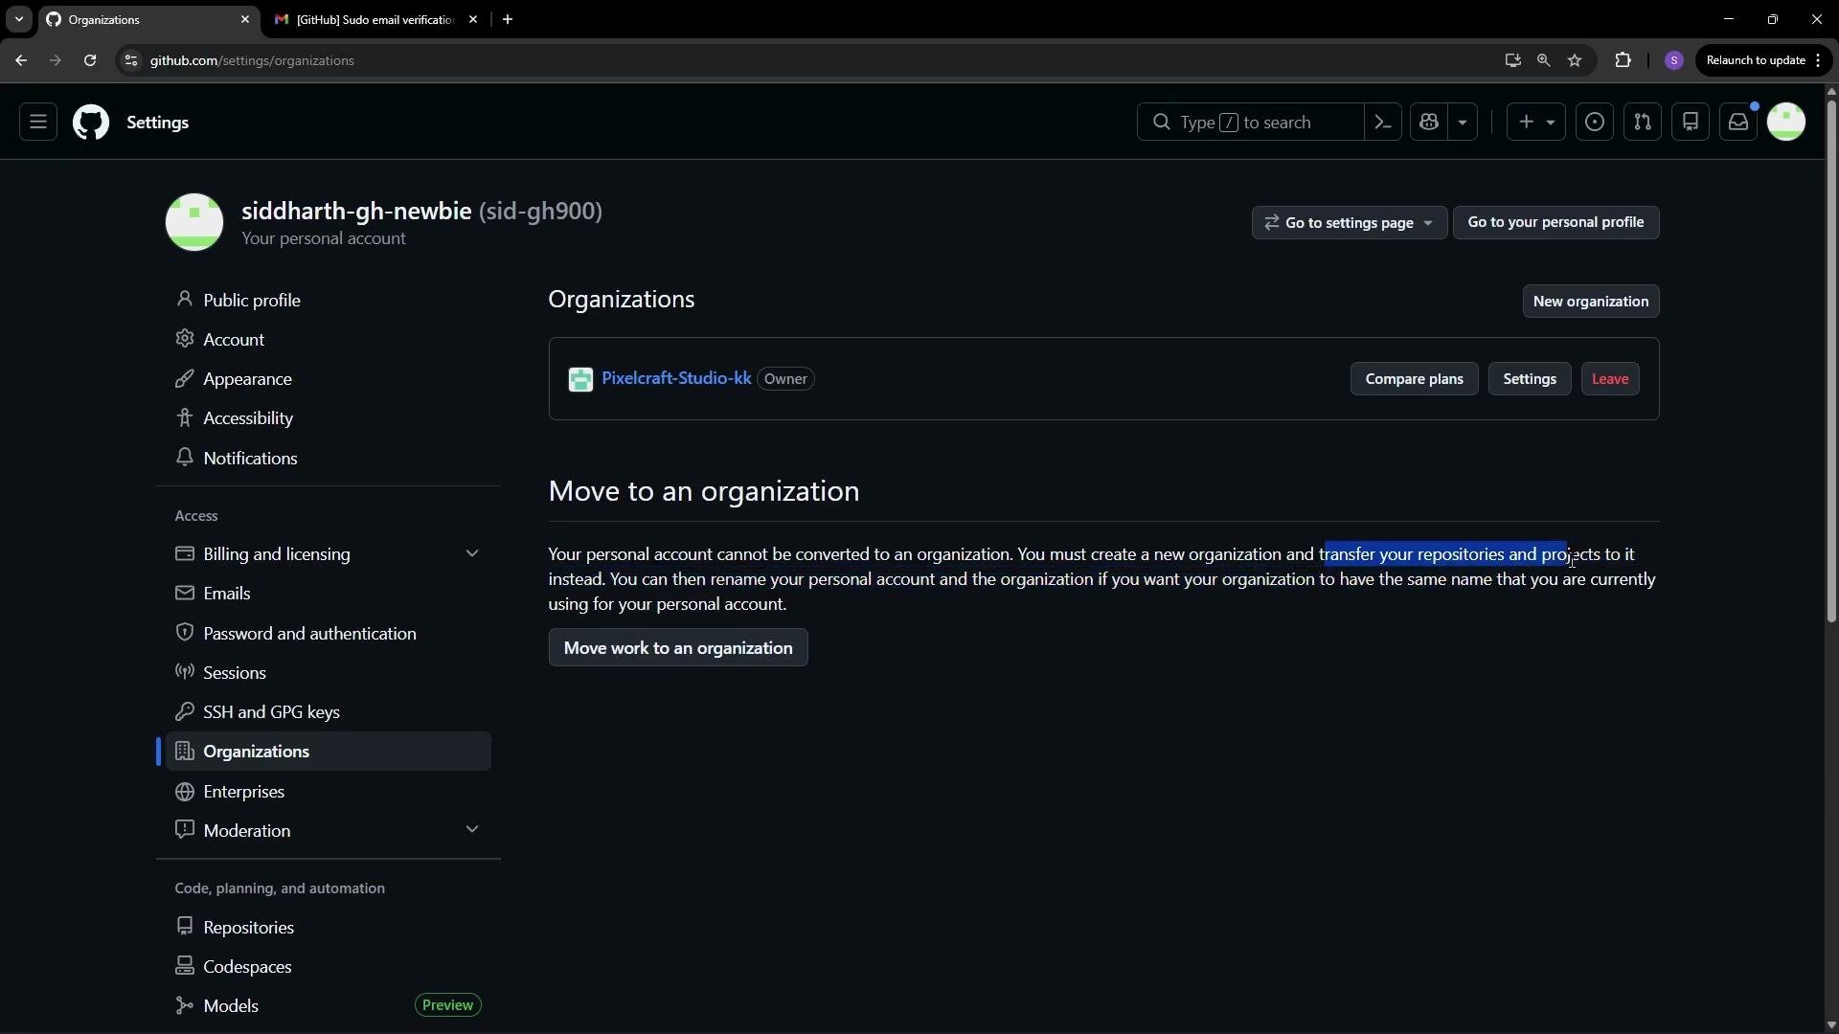Open the user avatar menu
This screenshot has width=1839, height=1034.
[x=1786, y=123]
